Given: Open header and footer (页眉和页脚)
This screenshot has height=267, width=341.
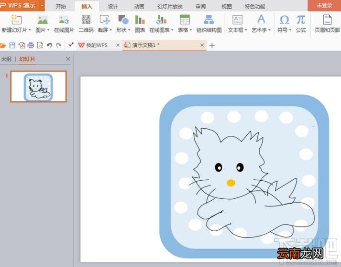Looking at the screenshot, I should pyautogui.click(x=327, y=24).
